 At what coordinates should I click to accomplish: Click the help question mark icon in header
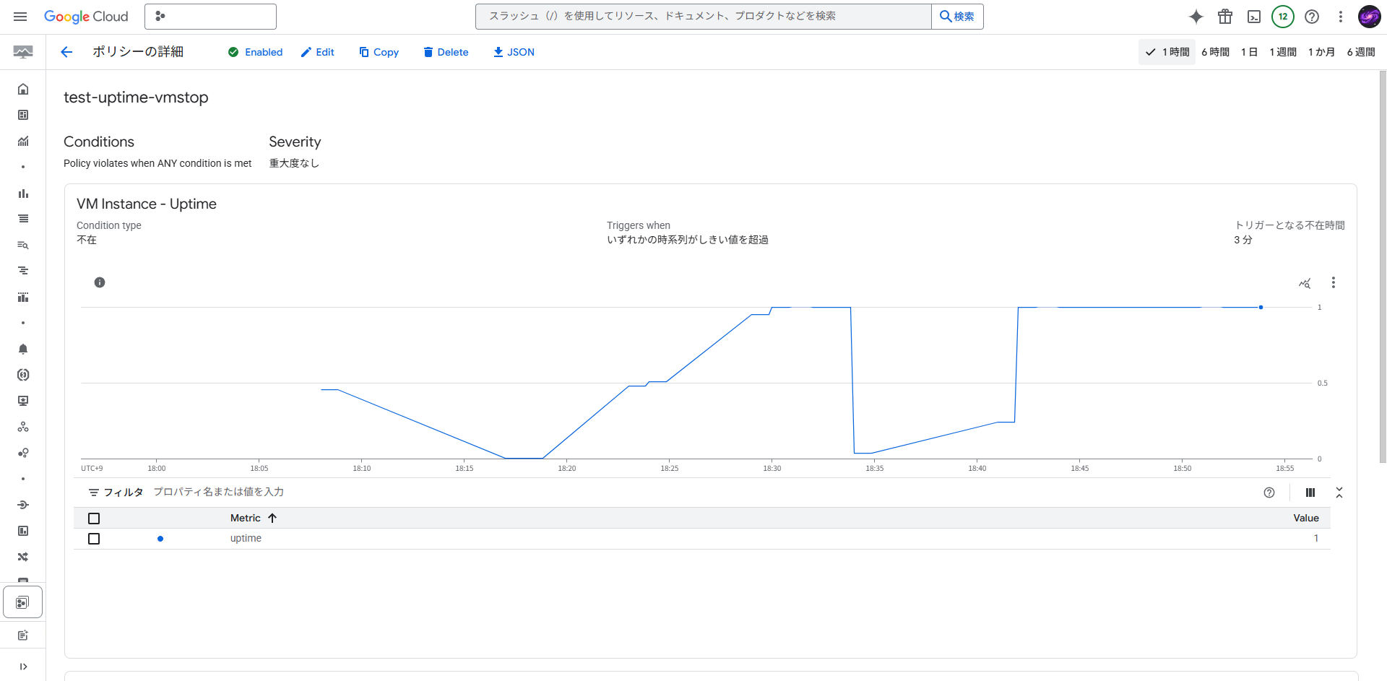pyautogui.click(x=1312, y=17)
